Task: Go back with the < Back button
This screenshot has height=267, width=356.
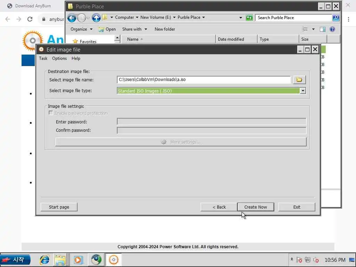Action: (219, 207)
